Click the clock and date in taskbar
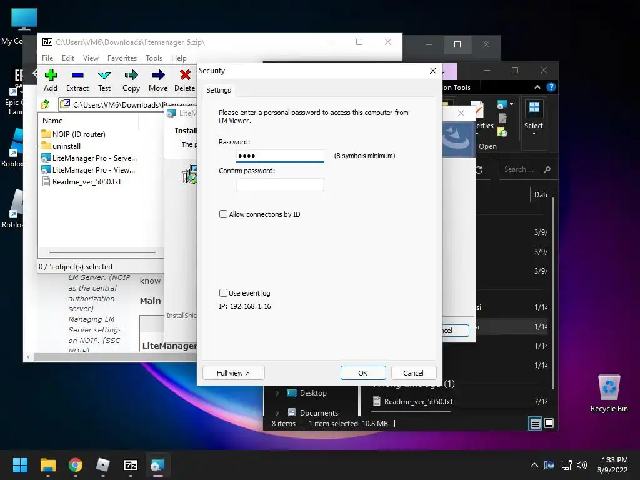Screen dimensions: 640x480 point(612,465)
